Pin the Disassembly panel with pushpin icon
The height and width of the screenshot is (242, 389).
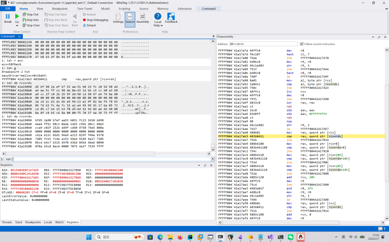tap(379, 37)
